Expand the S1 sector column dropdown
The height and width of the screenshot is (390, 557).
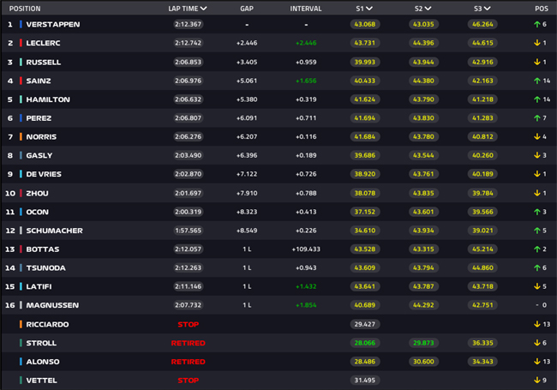coord(370,9)
